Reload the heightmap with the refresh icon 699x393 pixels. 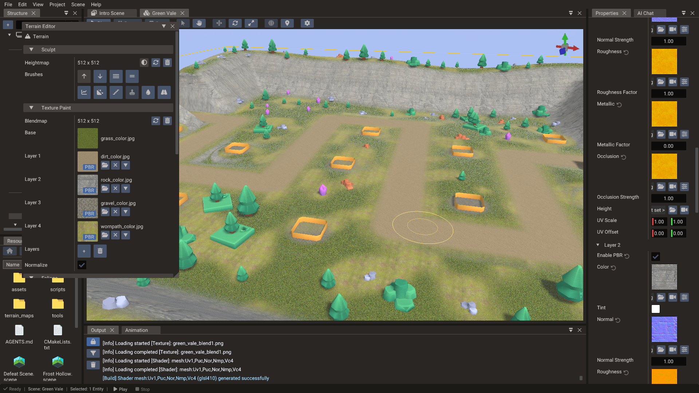click(156, 63)
